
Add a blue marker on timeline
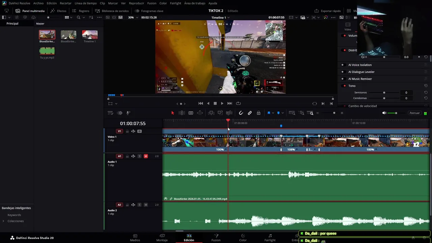point(278,113)
